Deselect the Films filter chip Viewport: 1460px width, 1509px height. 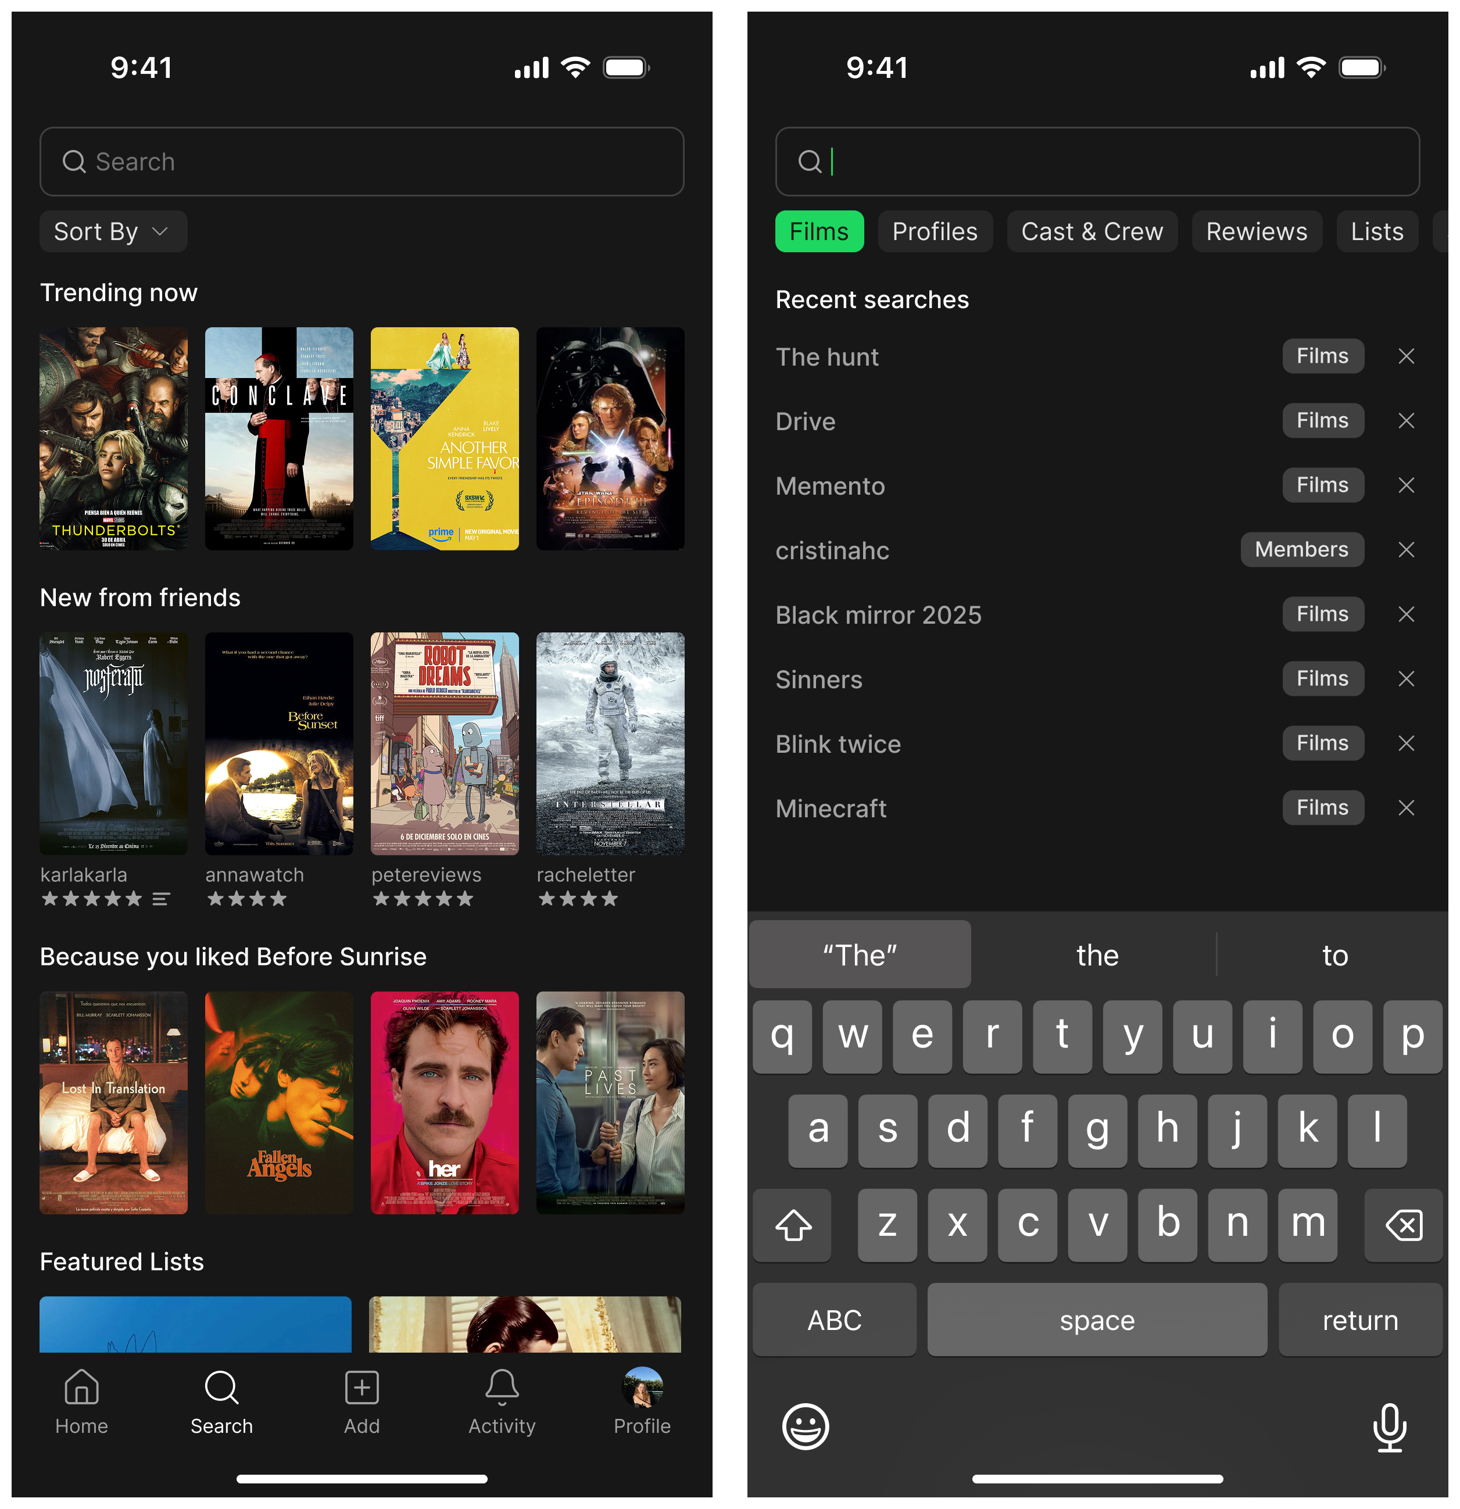point(819,231)
